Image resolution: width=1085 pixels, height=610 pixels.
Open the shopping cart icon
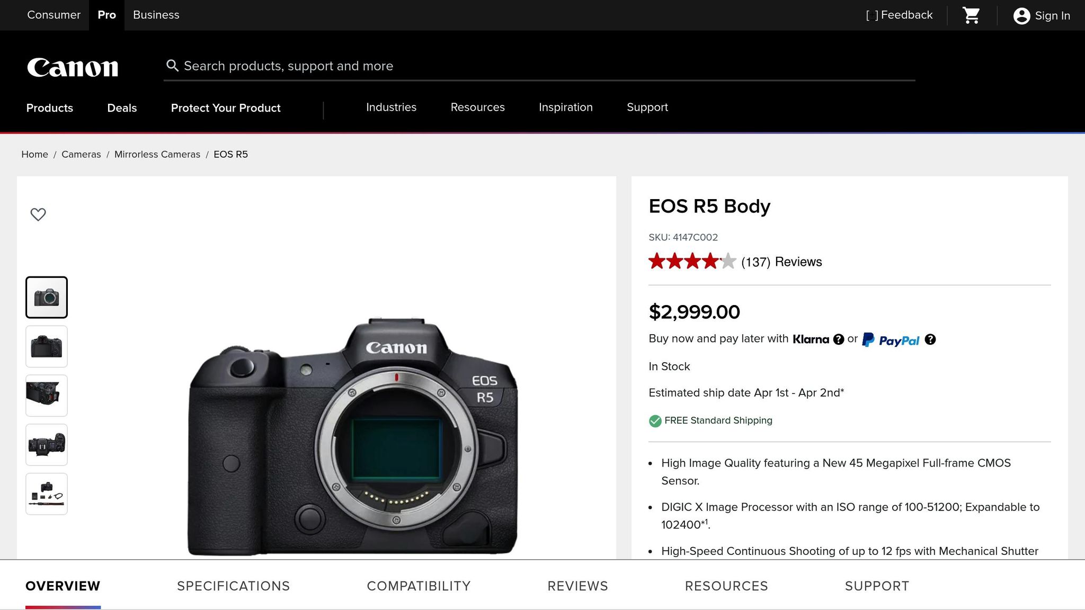(x=971, y=15)
